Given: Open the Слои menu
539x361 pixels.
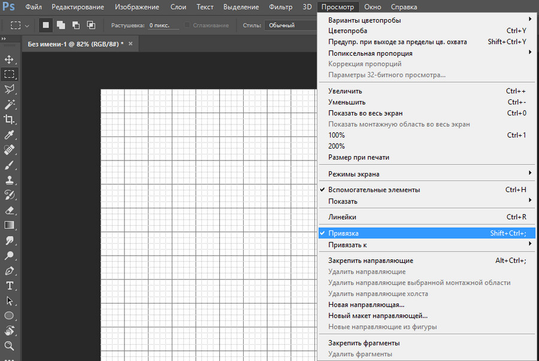Looking at the screenshot, I should point(178,7).
